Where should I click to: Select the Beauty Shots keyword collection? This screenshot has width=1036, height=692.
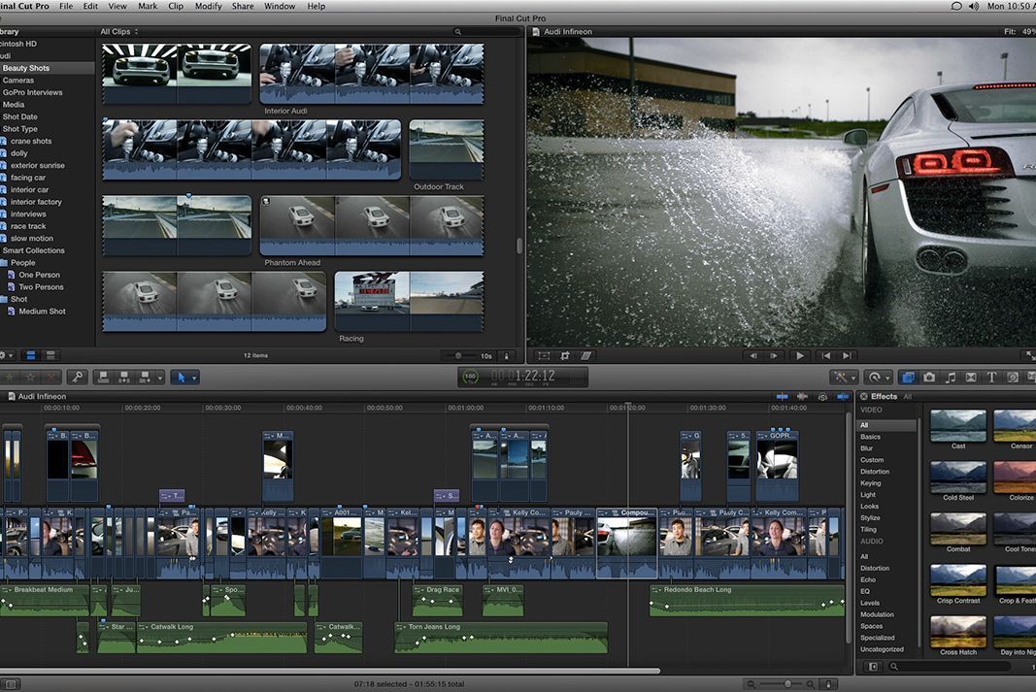click(26, 69)
